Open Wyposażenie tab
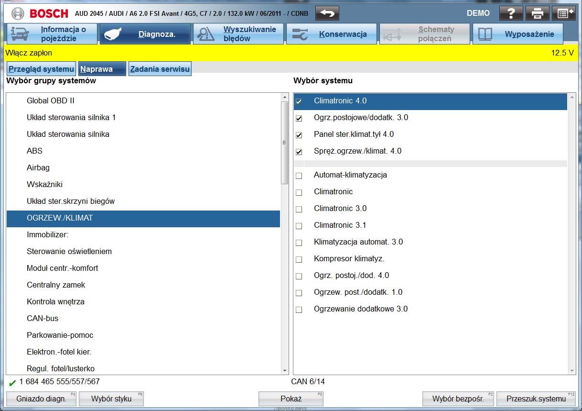This screenshot has height=411, width=582. [518, 34]
